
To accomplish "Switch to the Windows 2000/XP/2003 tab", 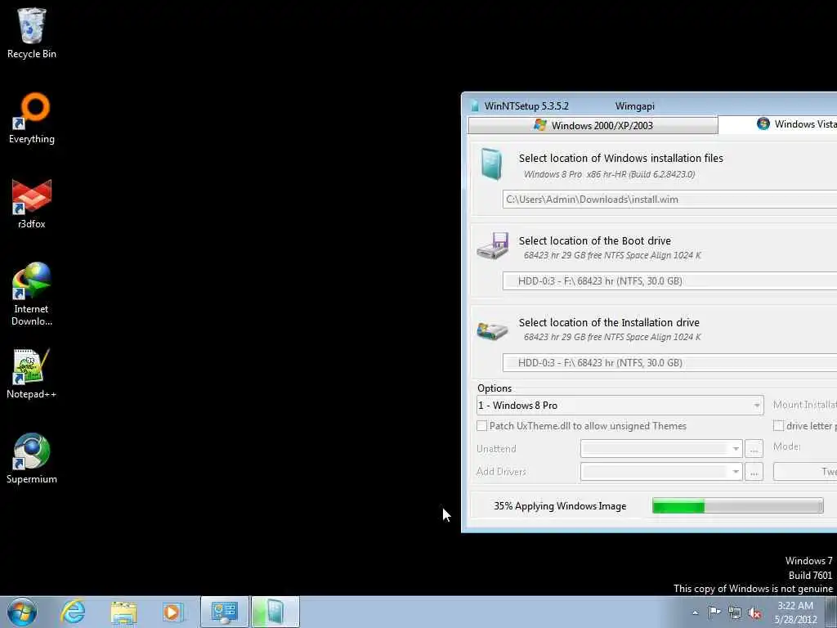I will 593,125.
